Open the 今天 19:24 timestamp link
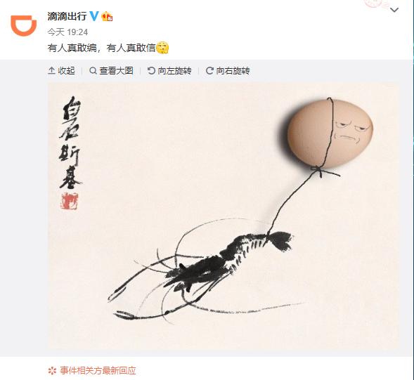This screenshot has width=414, height=380. [67, 32]
